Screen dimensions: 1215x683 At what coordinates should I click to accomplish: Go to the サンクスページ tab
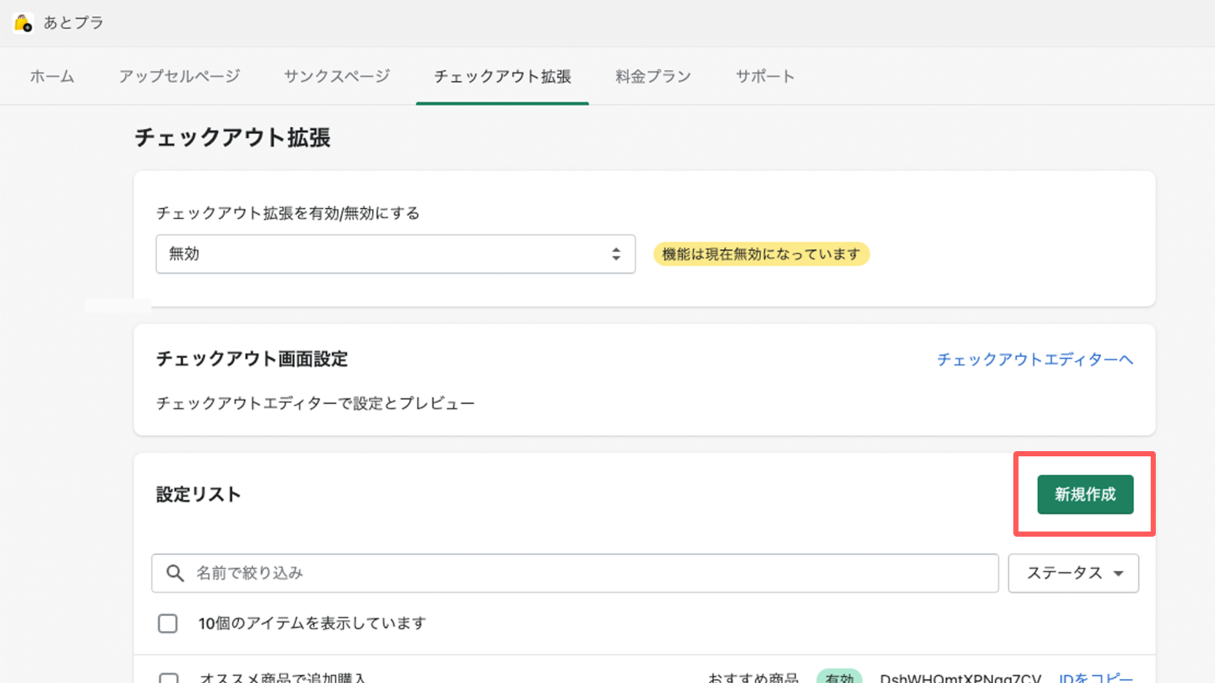pyautogui.click(x=337, y=76)
